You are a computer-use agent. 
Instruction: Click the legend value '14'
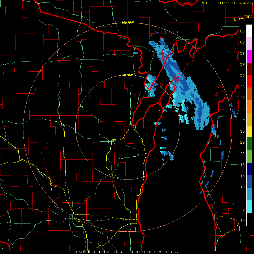click(242, 176)
